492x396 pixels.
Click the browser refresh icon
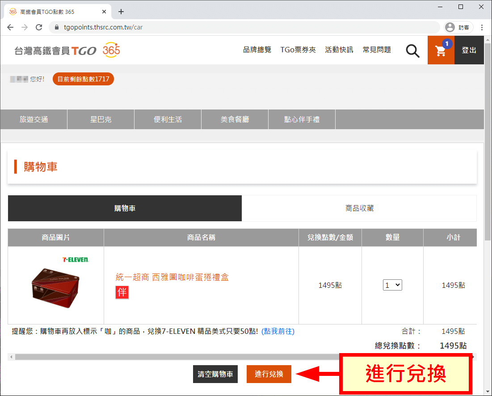pyautogui.click(x=39, y=27)
